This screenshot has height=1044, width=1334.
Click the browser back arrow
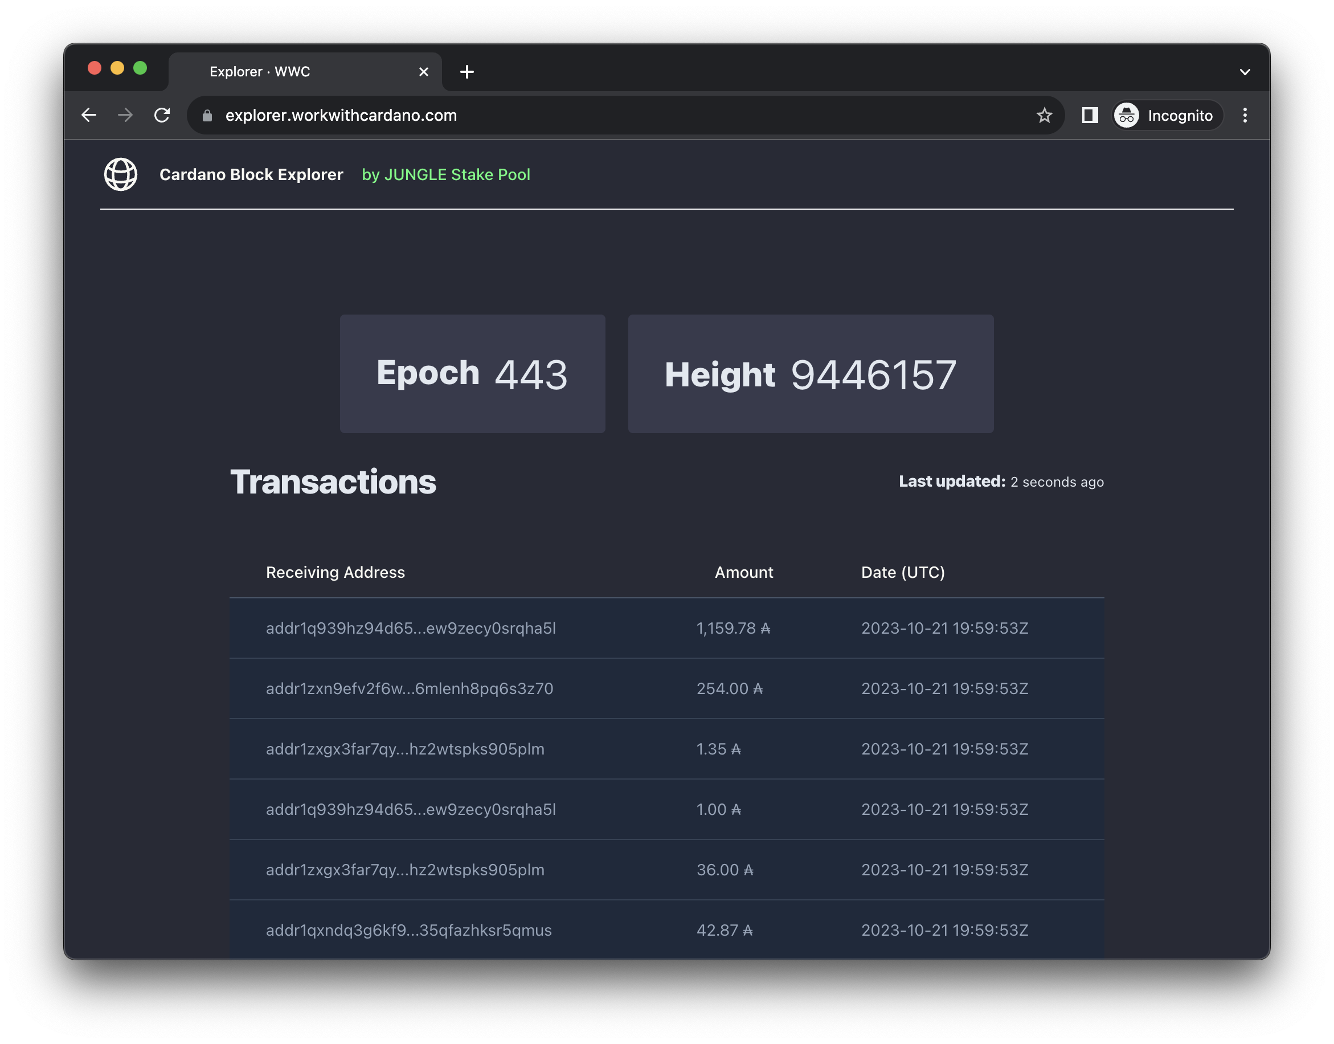(89, 115)
